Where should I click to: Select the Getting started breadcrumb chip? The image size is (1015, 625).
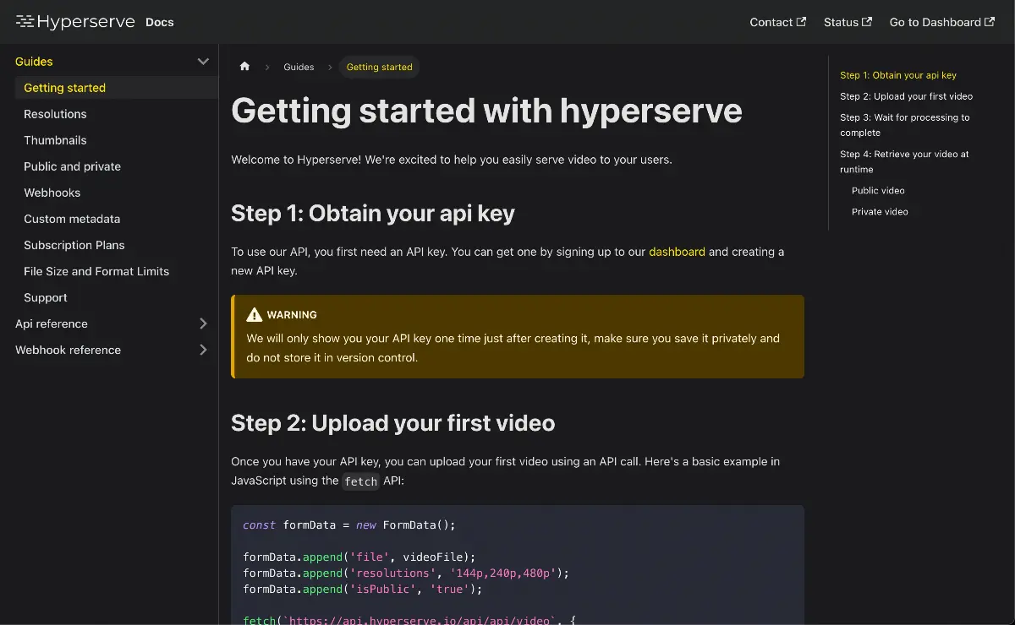(379, 67)
